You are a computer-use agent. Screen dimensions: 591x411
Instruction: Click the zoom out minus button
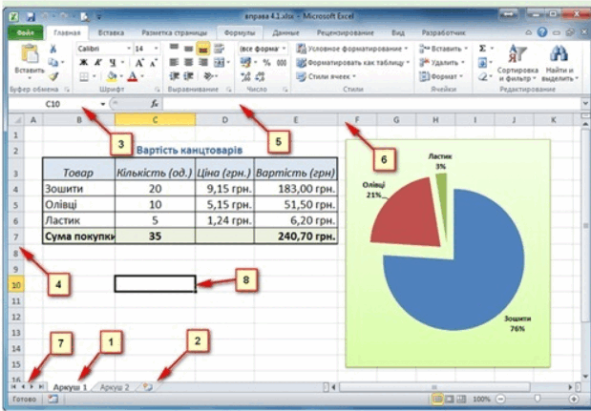click(x=500, y=399)
